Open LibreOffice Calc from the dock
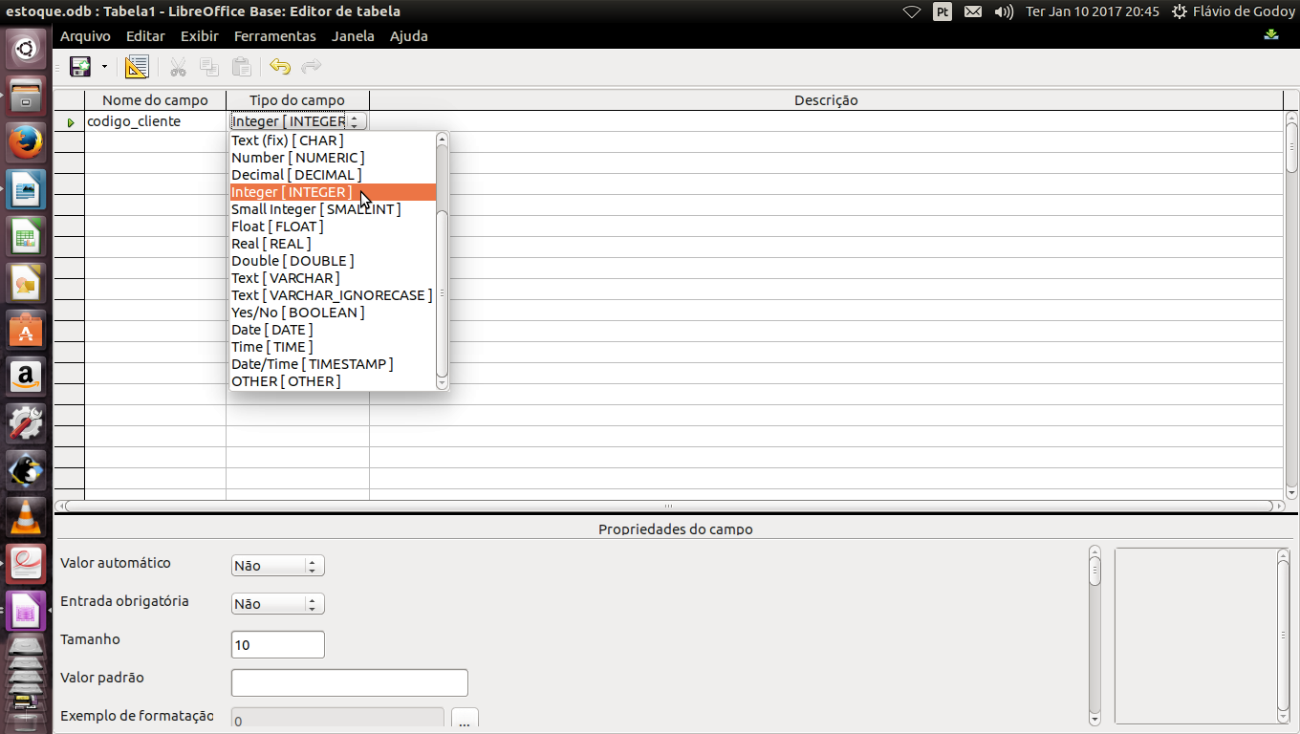 pyautogui.click(x=25, y=235)
